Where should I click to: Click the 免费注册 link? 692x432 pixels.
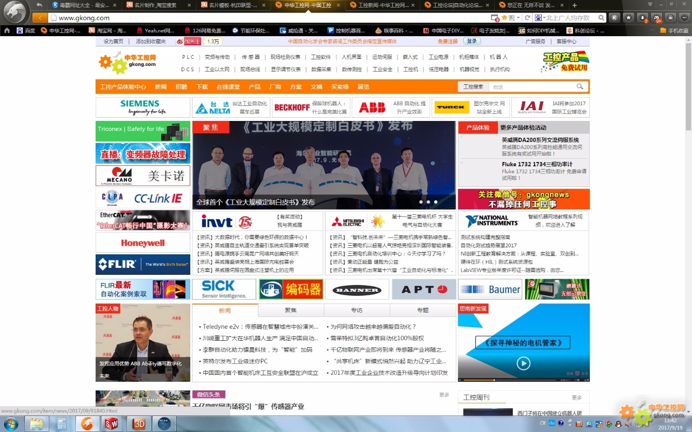tap(448, 42)
